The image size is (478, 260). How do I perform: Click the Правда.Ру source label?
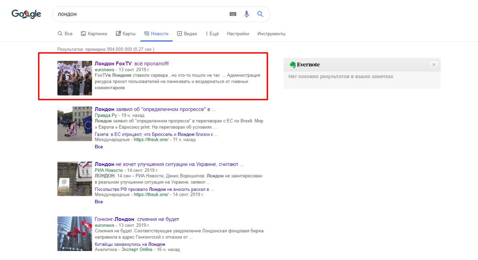(x=106, y=115)
